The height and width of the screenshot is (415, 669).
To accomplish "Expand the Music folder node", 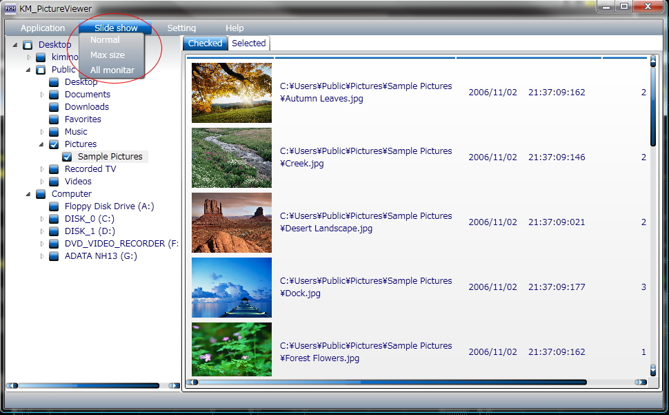I will pos(42,132).
